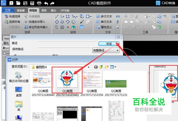The image size is (178, 121).
Task: Open the 文件 menu tab
Action: [x=8, y=10]
